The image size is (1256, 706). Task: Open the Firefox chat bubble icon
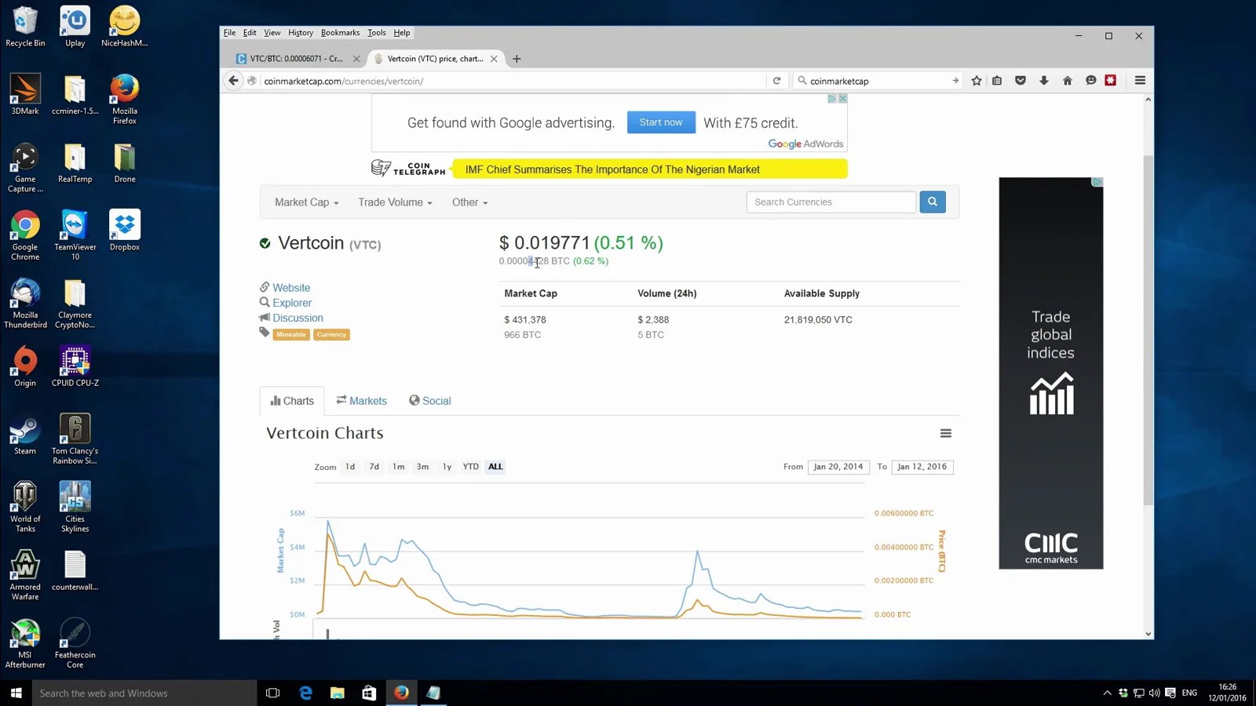tap(1090, 81)
